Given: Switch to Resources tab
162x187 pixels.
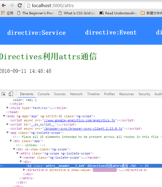Looking at the screenshot, I should click(x=127, y=94).
